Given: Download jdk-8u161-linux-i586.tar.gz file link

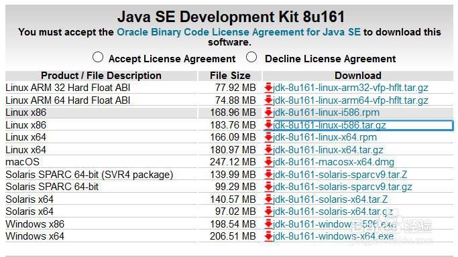Looking at the screenshot, I should [329, 125].
